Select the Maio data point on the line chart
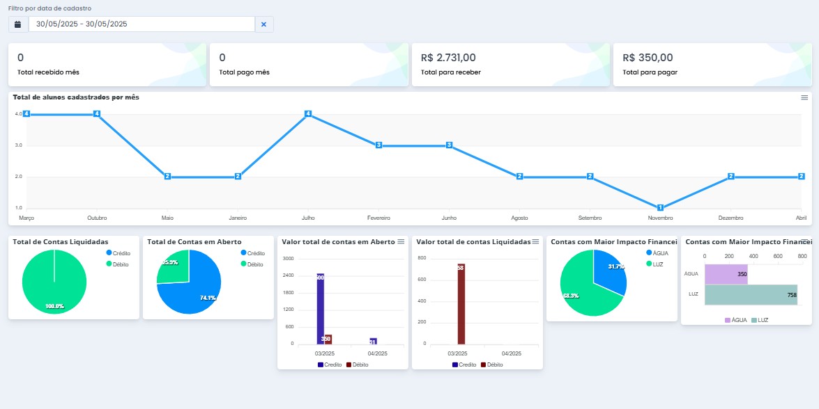The height and width of the screenshot is (409, 819). [x=168, y=176]
